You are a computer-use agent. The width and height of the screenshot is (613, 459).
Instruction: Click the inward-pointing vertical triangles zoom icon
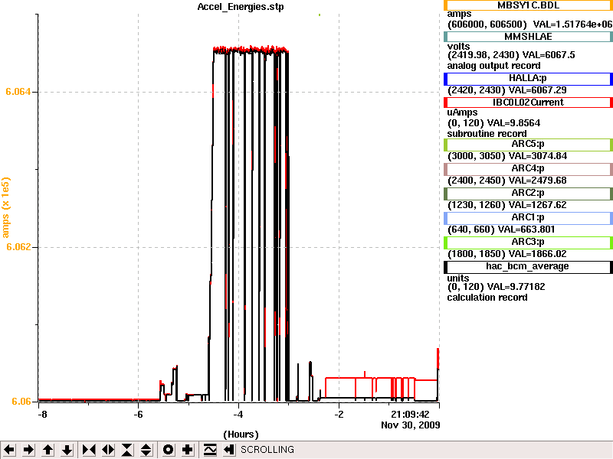point(127,450)
